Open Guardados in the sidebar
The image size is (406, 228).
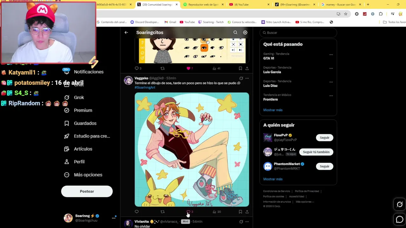coord(80,123)
